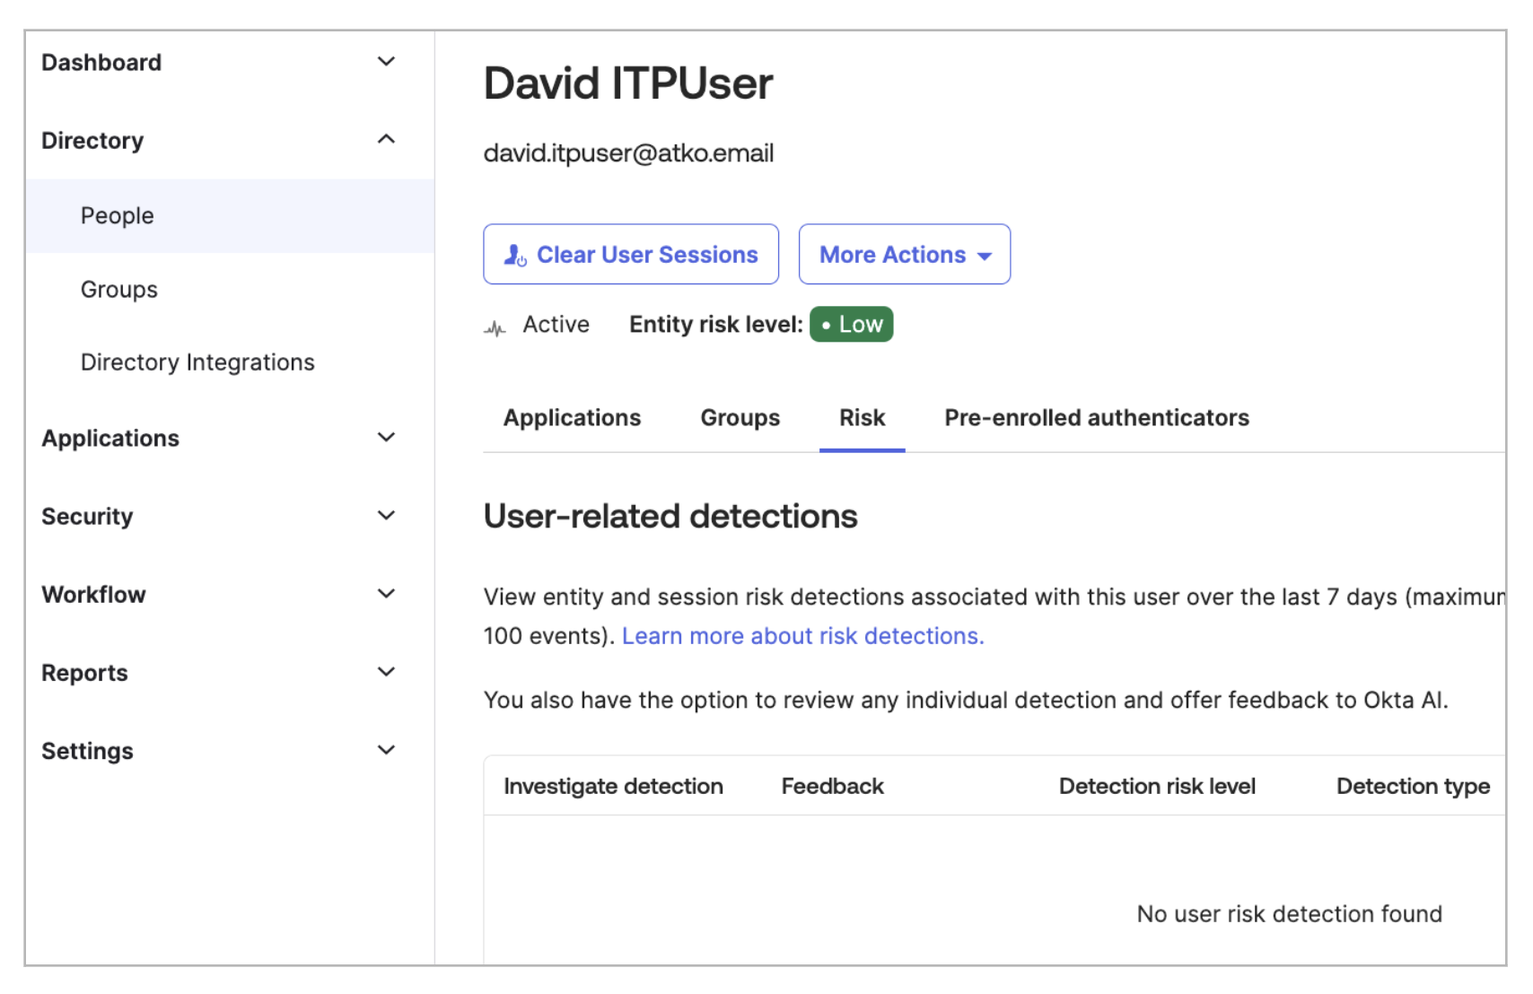This screenshot has height=994, width=1533.
Task: Expand the Dashboard section
Action: 386,61
